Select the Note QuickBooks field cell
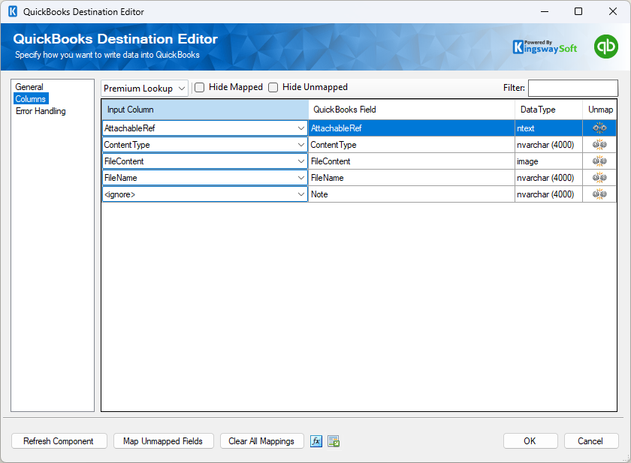This screenshot has width=631, height=463. tap(412, 194)
